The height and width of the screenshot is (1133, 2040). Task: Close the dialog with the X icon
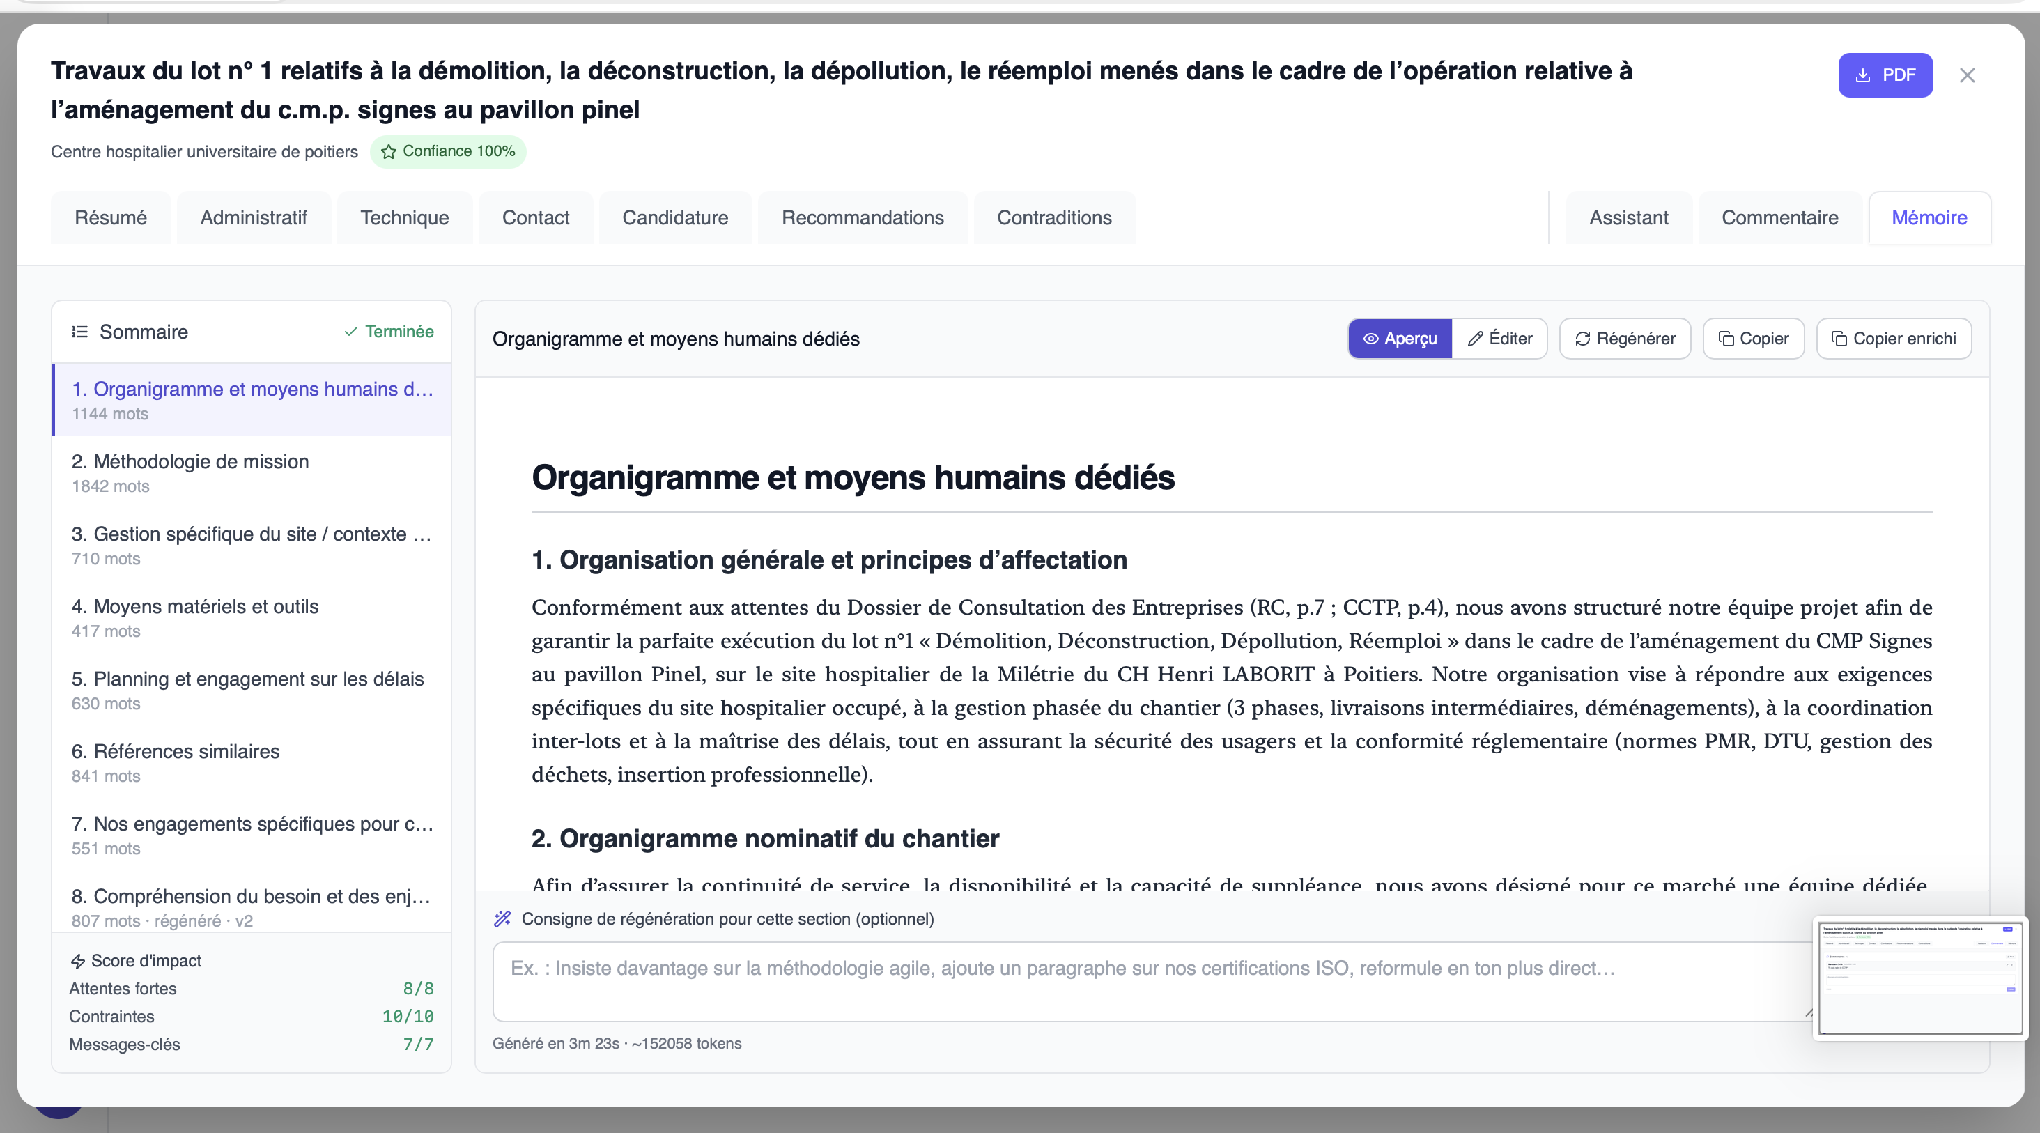pyautogui.click(x=1967, y=75)
